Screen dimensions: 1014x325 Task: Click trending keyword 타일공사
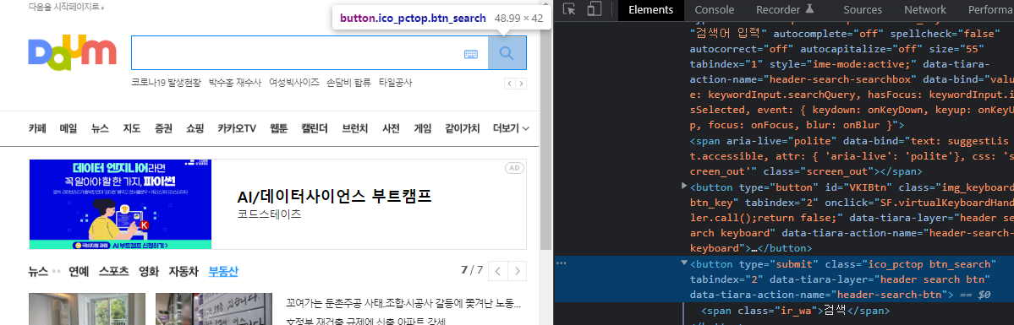(x=395, y=83)
